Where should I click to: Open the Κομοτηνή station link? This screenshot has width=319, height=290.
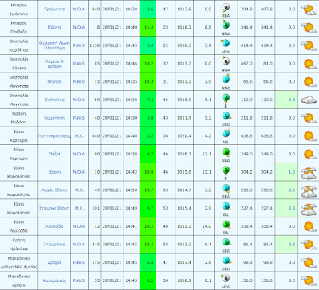click(54, 118)
